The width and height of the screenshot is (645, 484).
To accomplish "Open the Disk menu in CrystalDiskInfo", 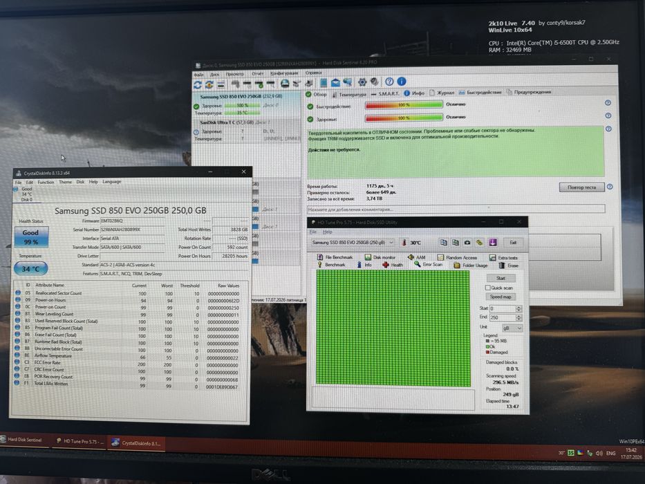I will click(x=80, y=181).
